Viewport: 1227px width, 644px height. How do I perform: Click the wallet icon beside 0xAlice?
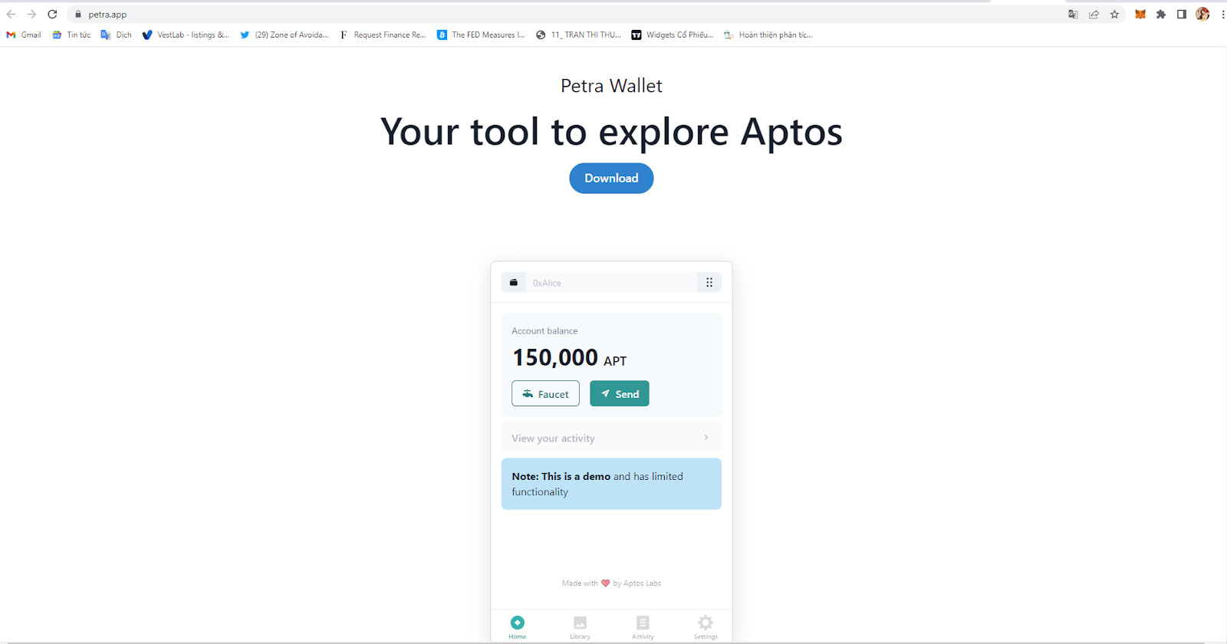pos(514,282)
